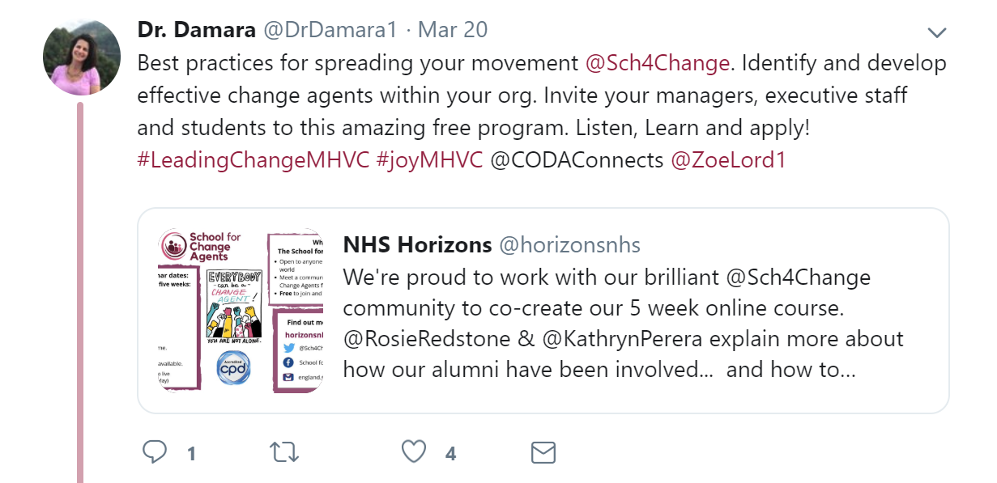Open the @DrDamara1 handle
The width and height of the screenshot is (997, 483).
point(327,30)
